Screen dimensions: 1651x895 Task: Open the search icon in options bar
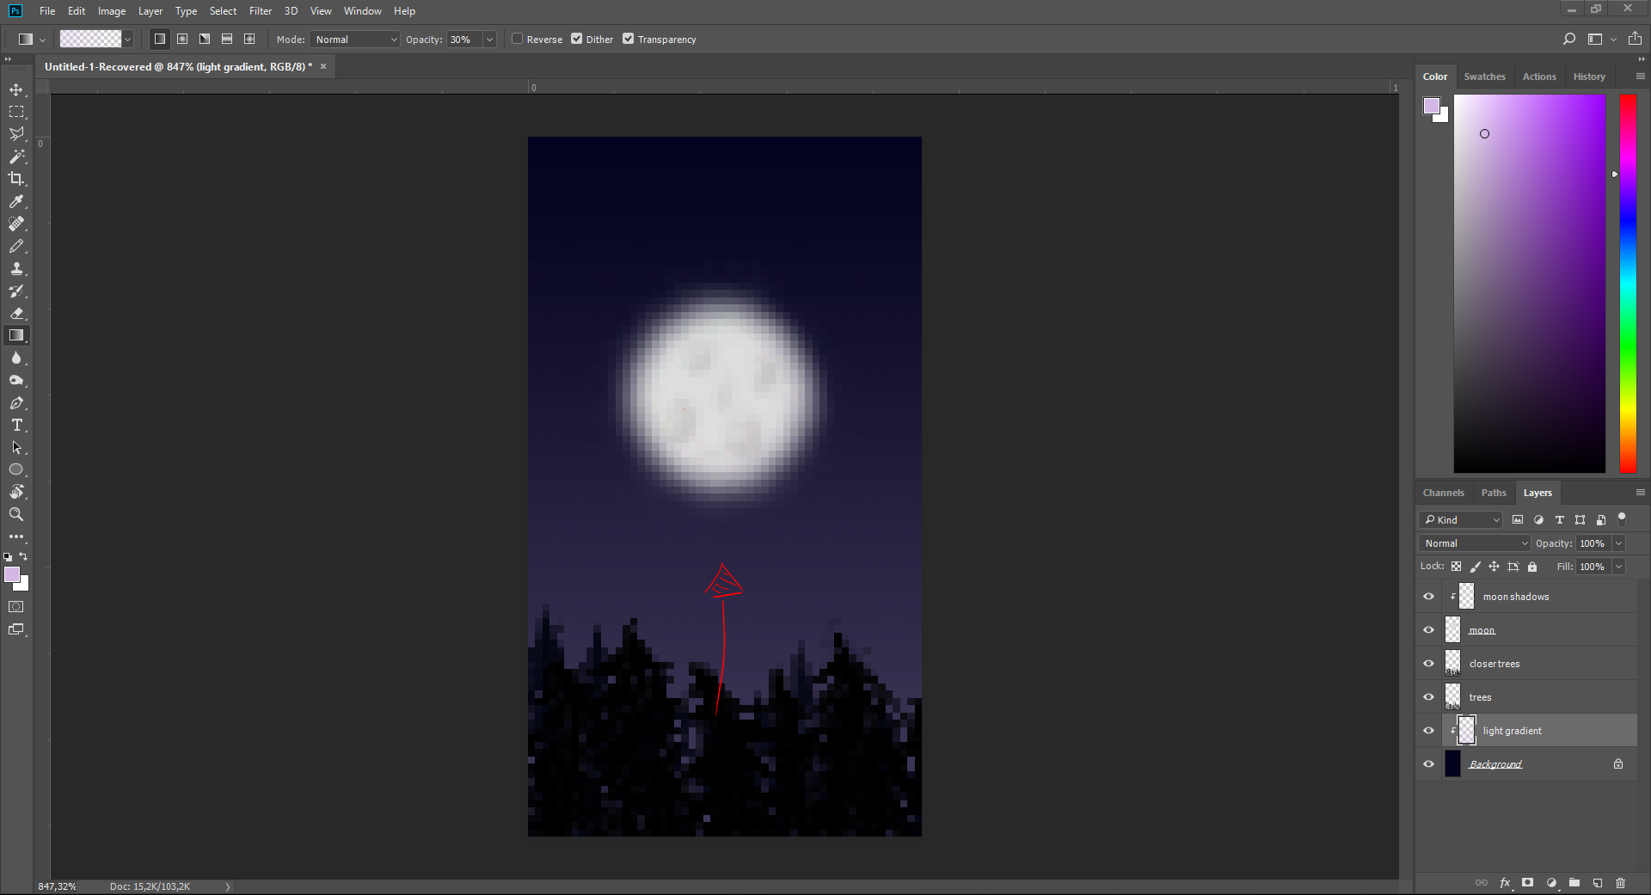[x=1569, y=39]
